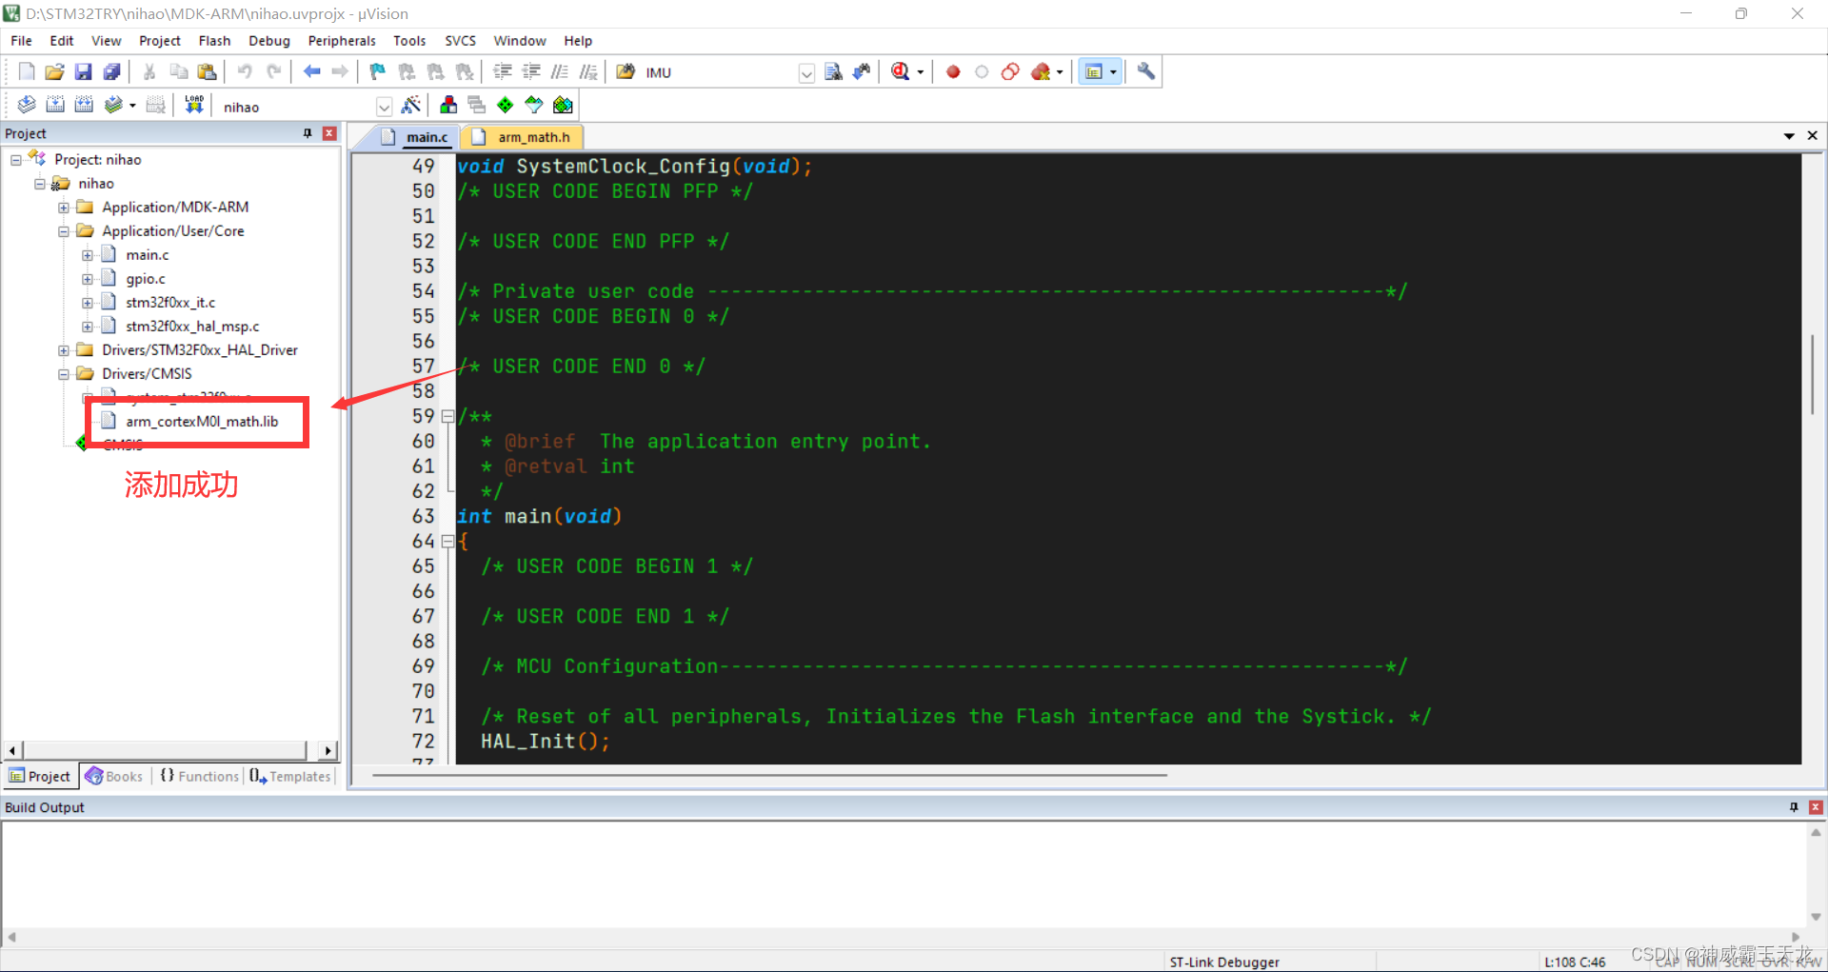
Task: Open Options for Target magic wand
Action: pyautogui.click(x=411, y=105)
